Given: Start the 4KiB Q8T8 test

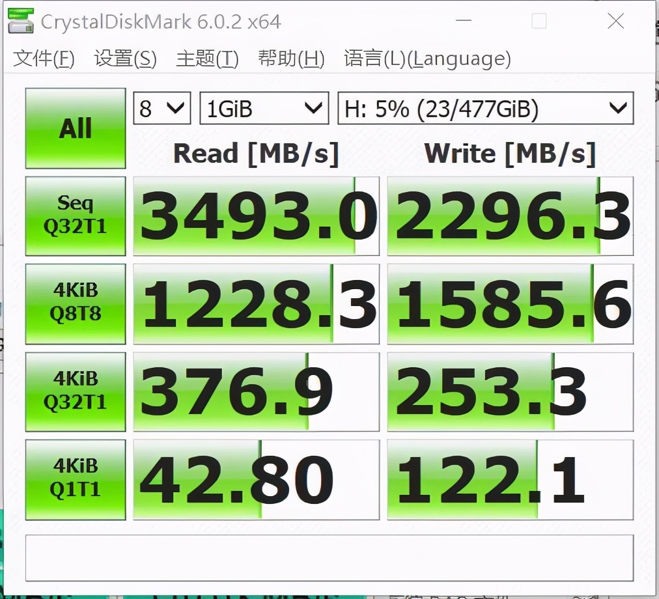Looking at the screenshot, I should pyautogui.click(x=76, y=303).
